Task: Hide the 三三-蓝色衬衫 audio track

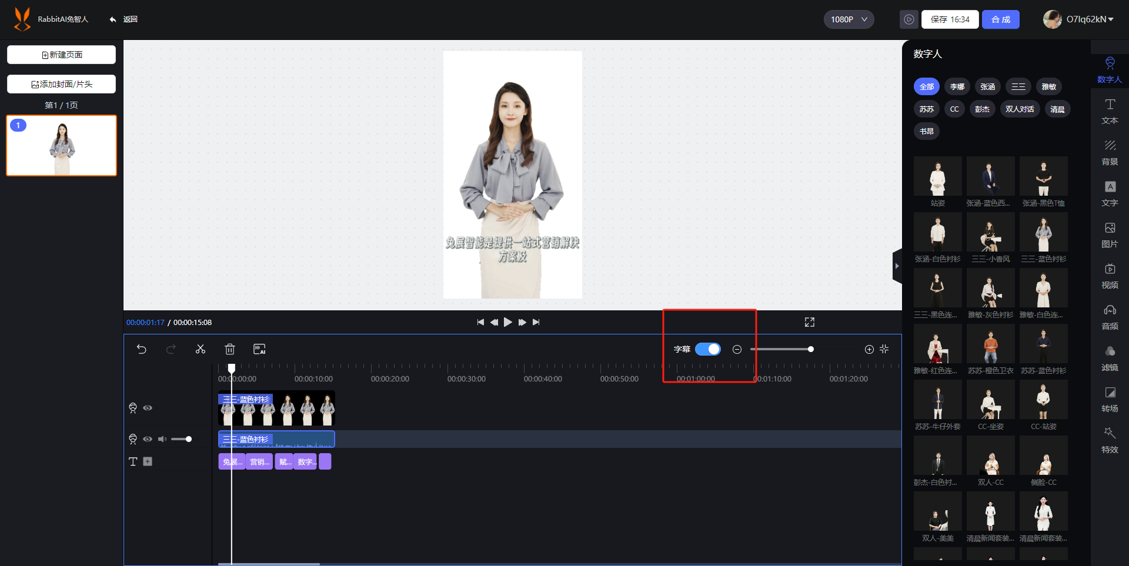Action: coord(148,439)
